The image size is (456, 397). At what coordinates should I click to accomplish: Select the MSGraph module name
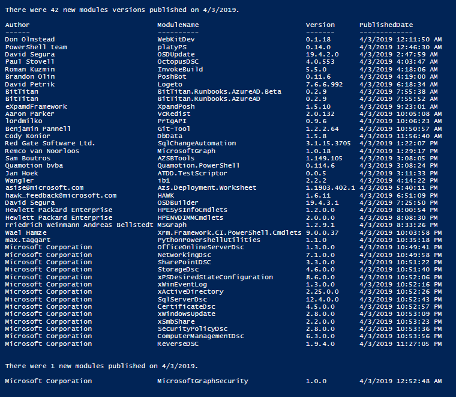[x=172, y=225]
